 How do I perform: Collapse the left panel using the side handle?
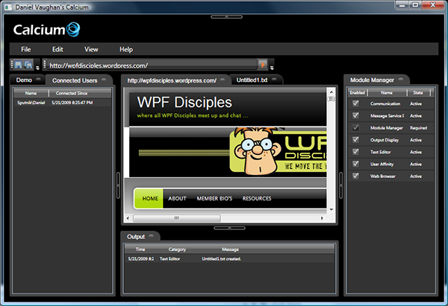(118, 185)
